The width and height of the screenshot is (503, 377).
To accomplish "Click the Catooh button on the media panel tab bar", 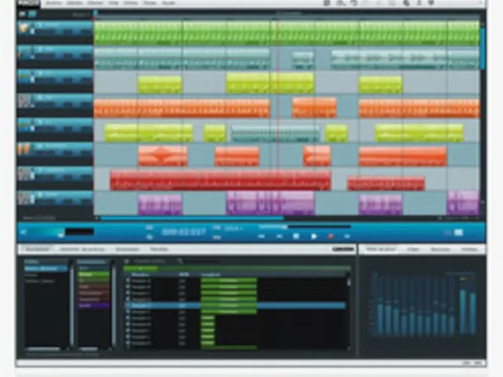I will (343, 249).
